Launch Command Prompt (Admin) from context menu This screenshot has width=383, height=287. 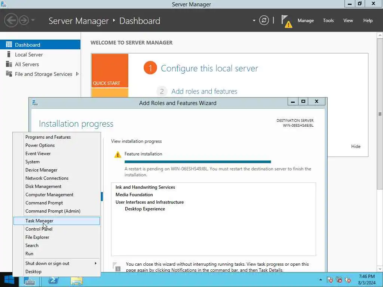[x=56, y=211]
